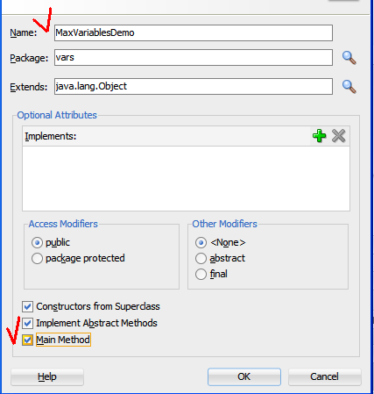
Task: Click inside the empty Implements list
Action: [x=186, y=178]
